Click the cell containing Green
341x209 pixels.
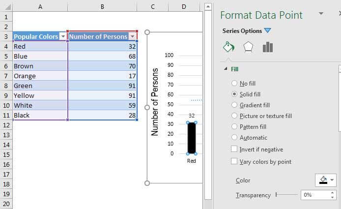40,86
